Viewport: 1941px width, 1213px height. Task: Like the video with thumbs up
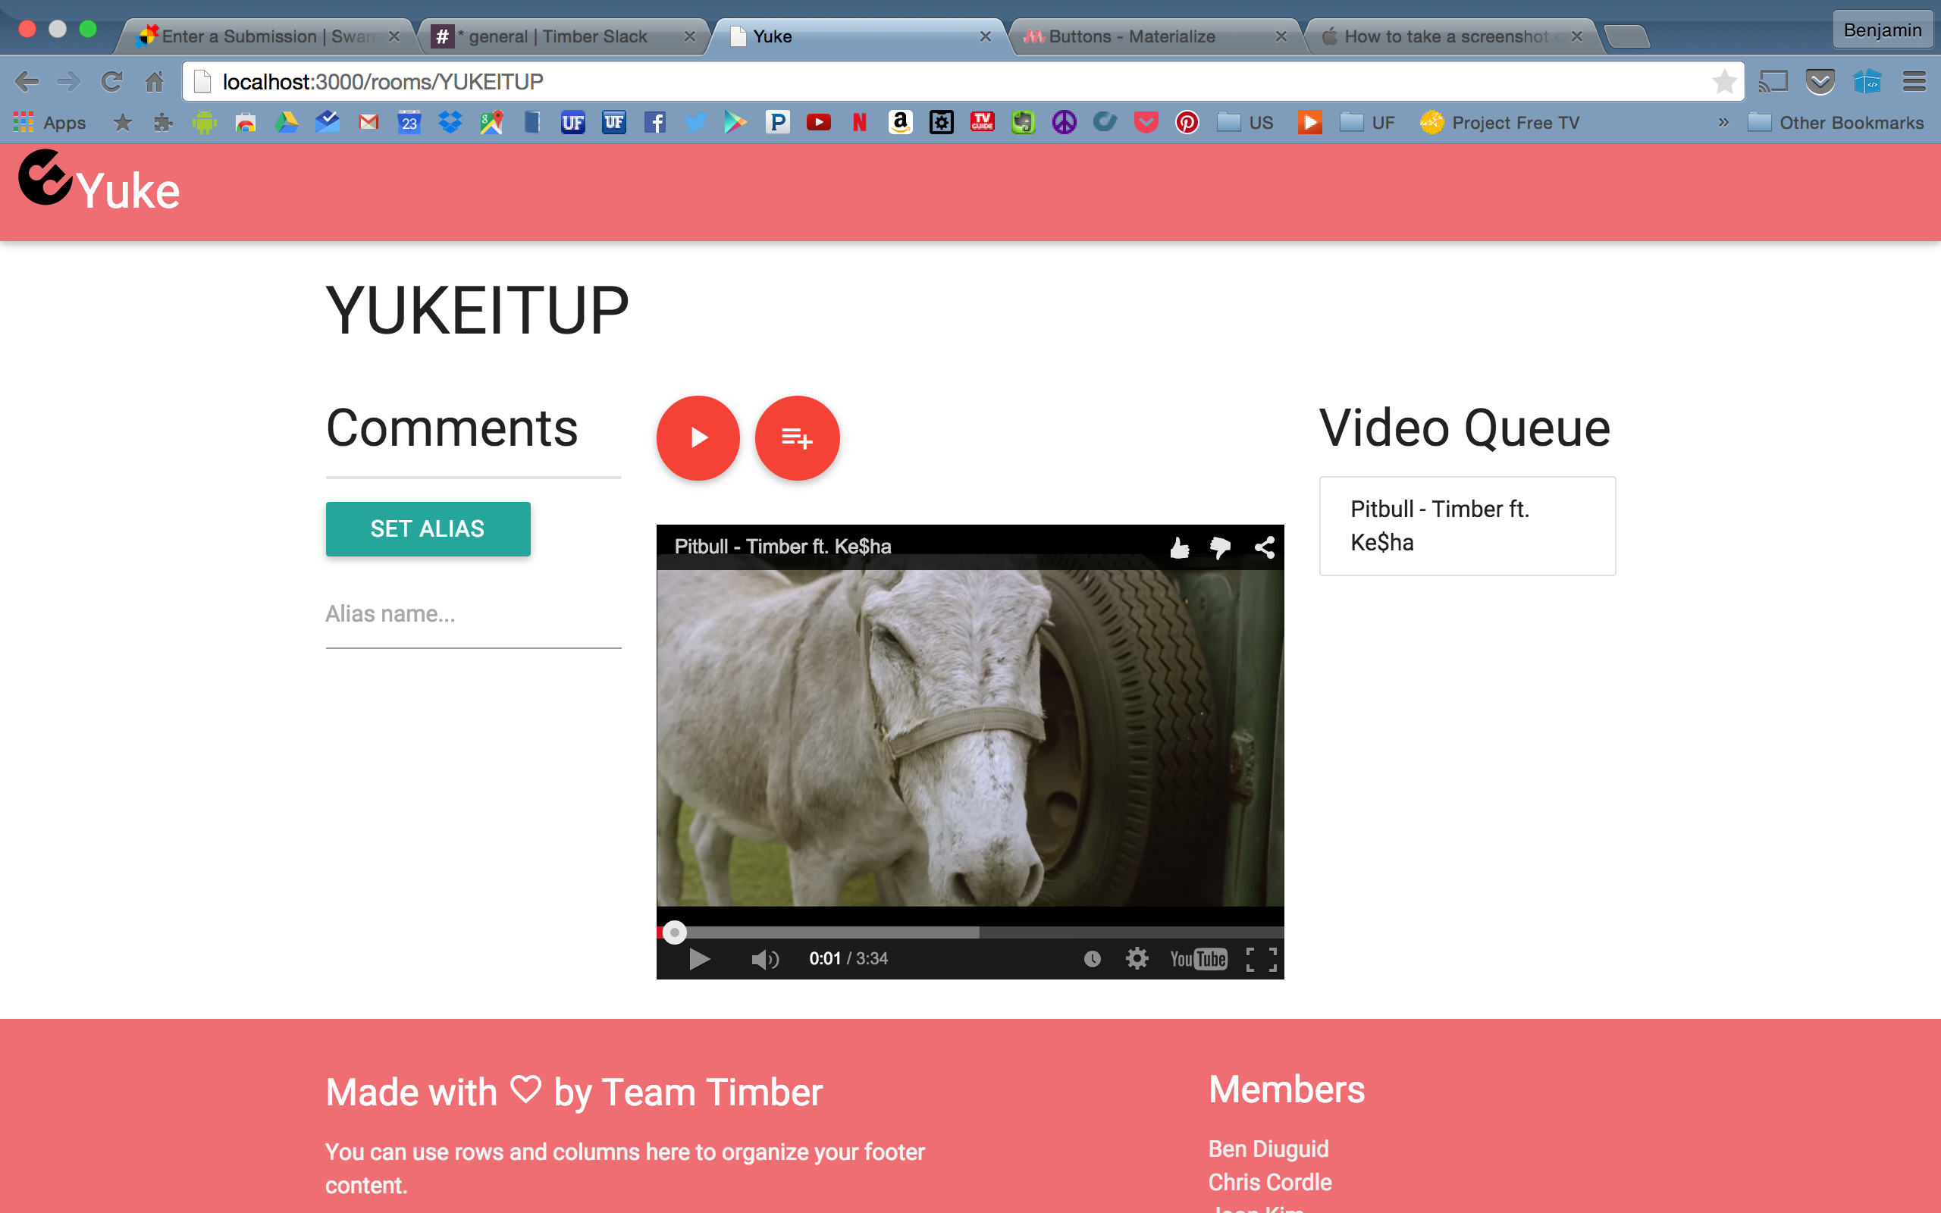[x=1179, y=548]
